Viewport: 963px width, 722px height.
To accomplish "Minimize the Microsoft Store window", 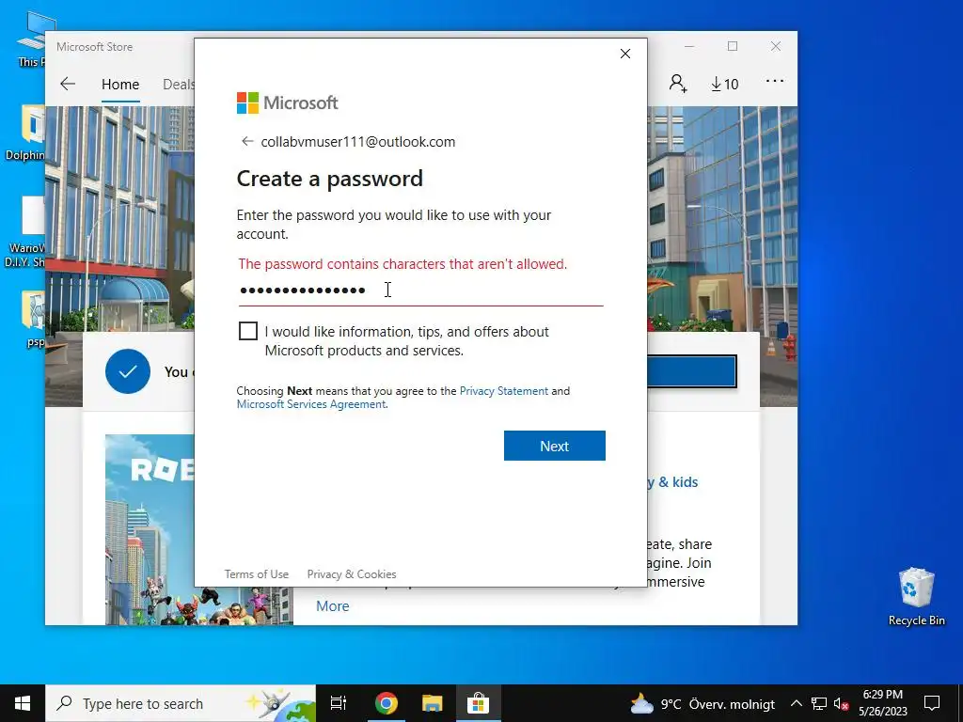I will [x=689, y=47].
